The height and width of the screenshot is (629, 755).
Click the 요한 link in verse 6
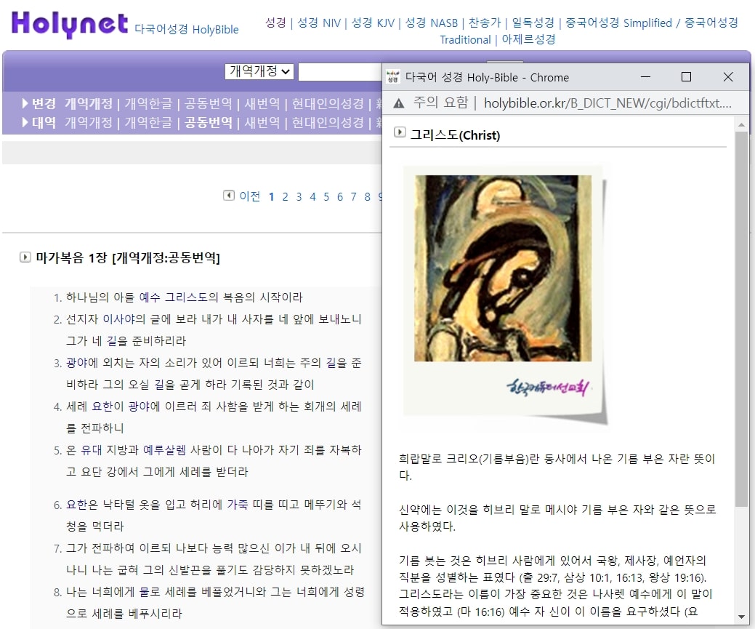tap(76, 505)
